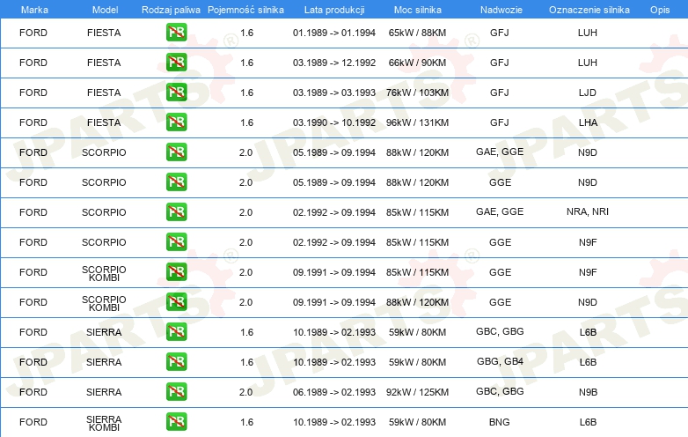Click the Marka column header
Viewport: 688px width, 437px height.
(x=34, y=10)
